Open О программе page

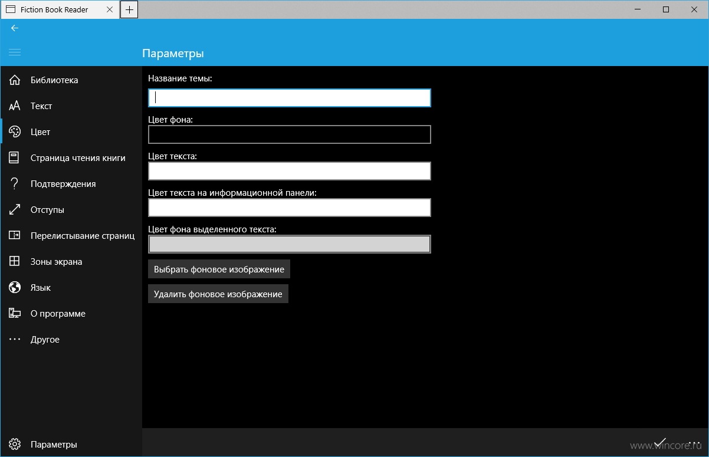[x=71, y=314]
